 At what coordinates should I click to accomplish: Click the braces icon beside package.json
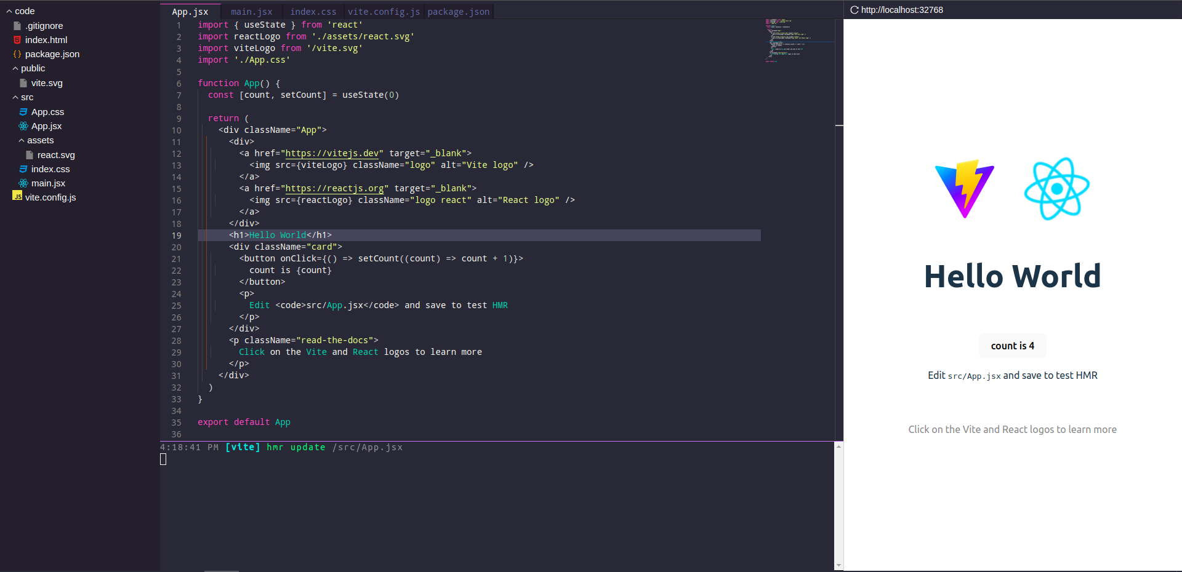coord(17,54)
